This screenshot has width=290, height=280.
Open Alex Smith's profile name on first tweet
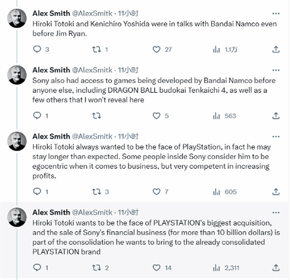[51, 13]
